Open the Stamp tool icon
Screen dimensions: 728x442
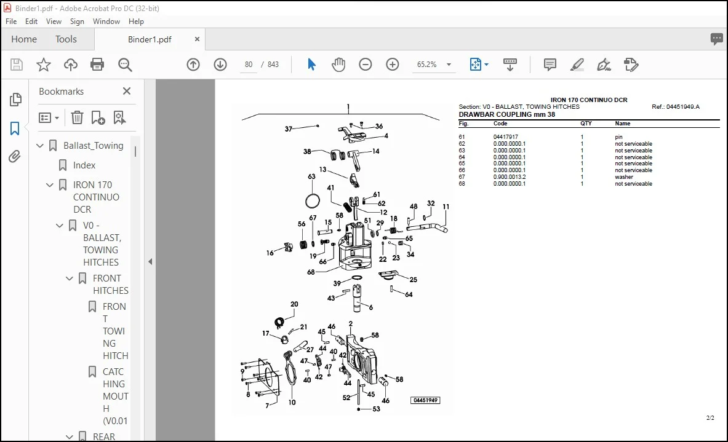click(631, 65)
